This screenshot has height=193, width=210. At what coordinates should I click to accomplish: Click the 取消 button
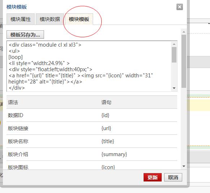point(173,177)
